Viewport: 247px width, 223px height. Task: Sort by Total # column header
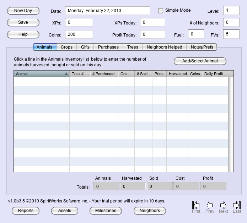80,74
